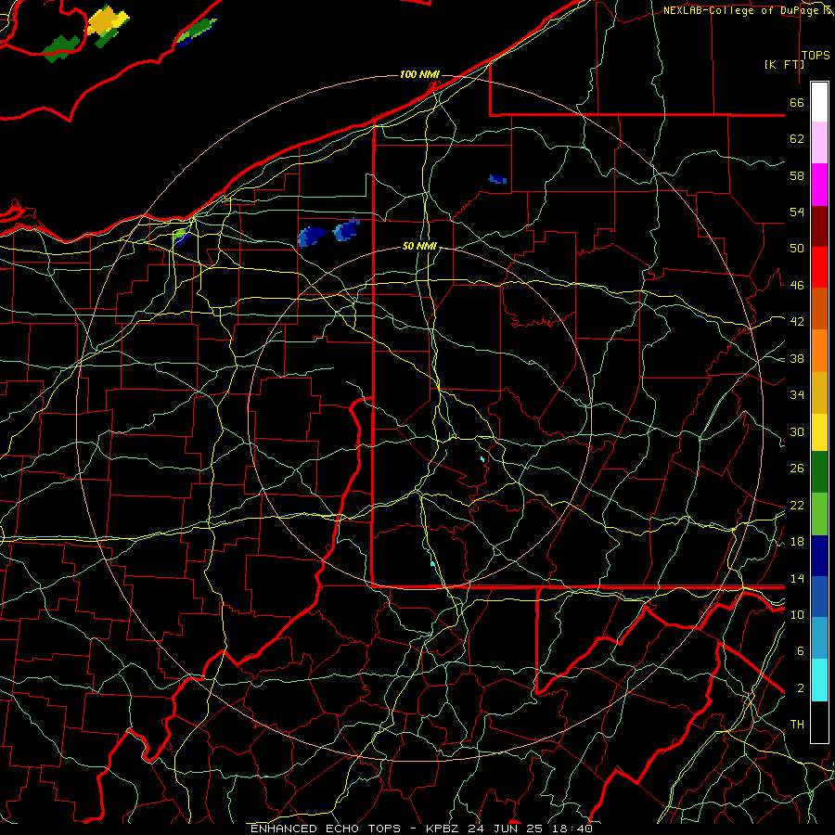Click the 'TH' legend label
This screenshot has width=835, height=835.
(797, 725)
